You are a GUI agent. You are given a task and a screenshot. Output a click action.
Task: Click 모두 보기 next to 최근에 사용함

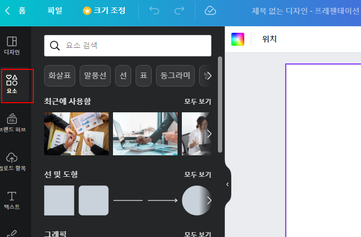pyautogui.click(x=197, y=102)
